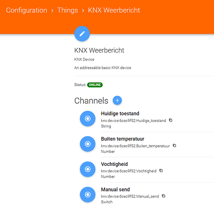
Task: Click the ONLINE status badge
Action: pyautogui.click(x=95, y=85)
